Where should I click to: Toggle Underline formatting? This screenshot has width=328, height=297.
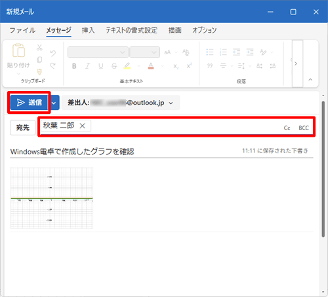click(101, 66)
